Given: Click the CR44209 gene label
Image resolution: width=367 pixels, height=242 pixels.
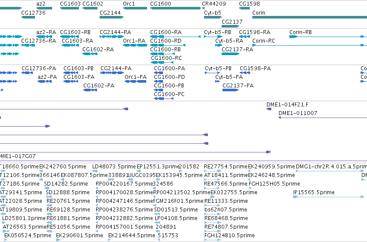Looking at the screenshot, I should [x=214, y=4].
